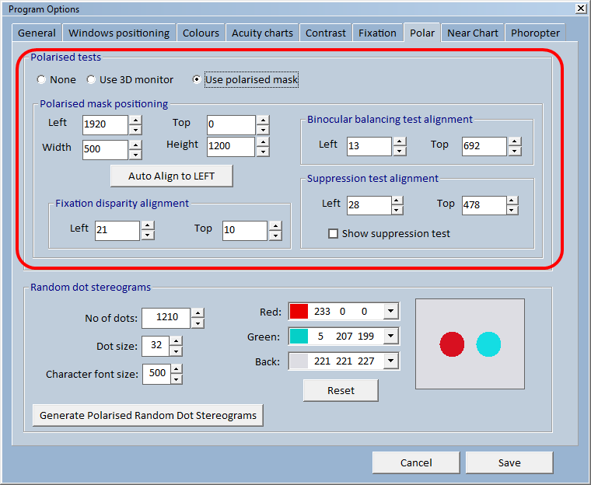Decrease Binocular balancing Left value
Screen dimensions: 591x485
click(400, 152)
